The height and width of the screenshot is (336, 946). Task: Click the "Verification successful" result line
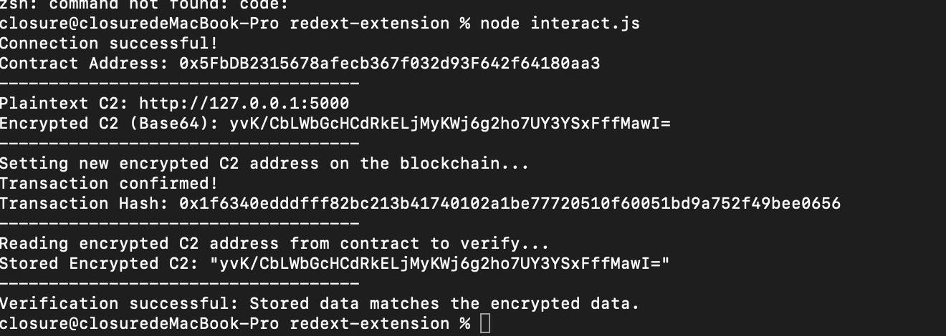(319, 304)
